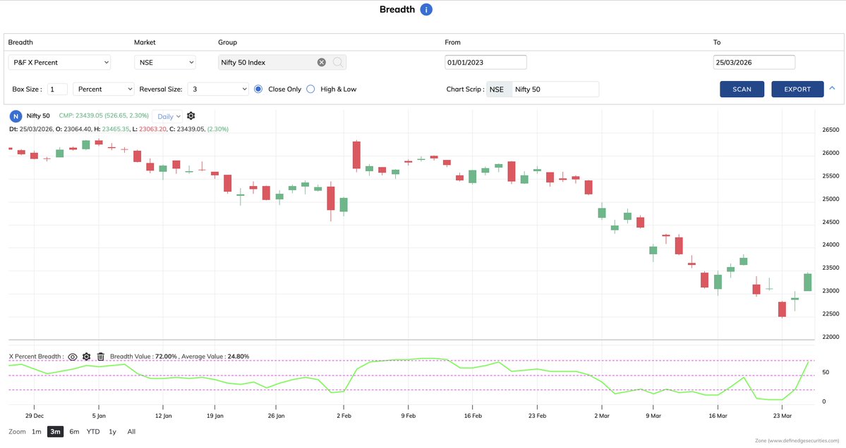Collapse the scan settings panel chevron
Image resolution: width=846 pixels, height=448 pixels.
833,89
